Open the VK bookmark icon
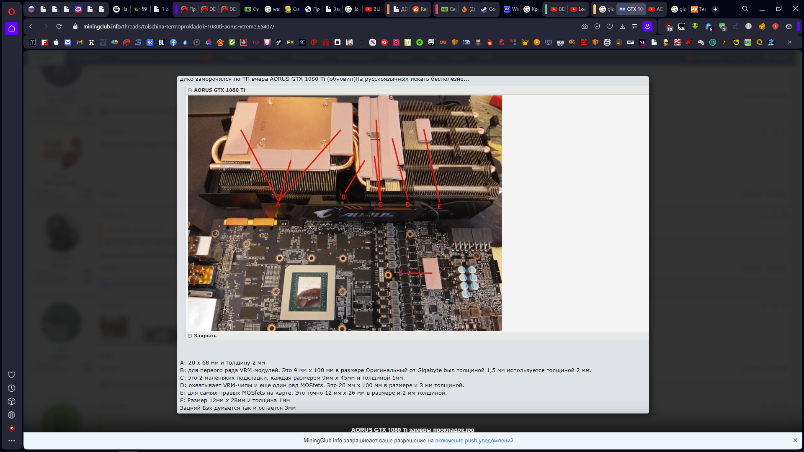Viewport: 804px width, 452px height. 150,42
